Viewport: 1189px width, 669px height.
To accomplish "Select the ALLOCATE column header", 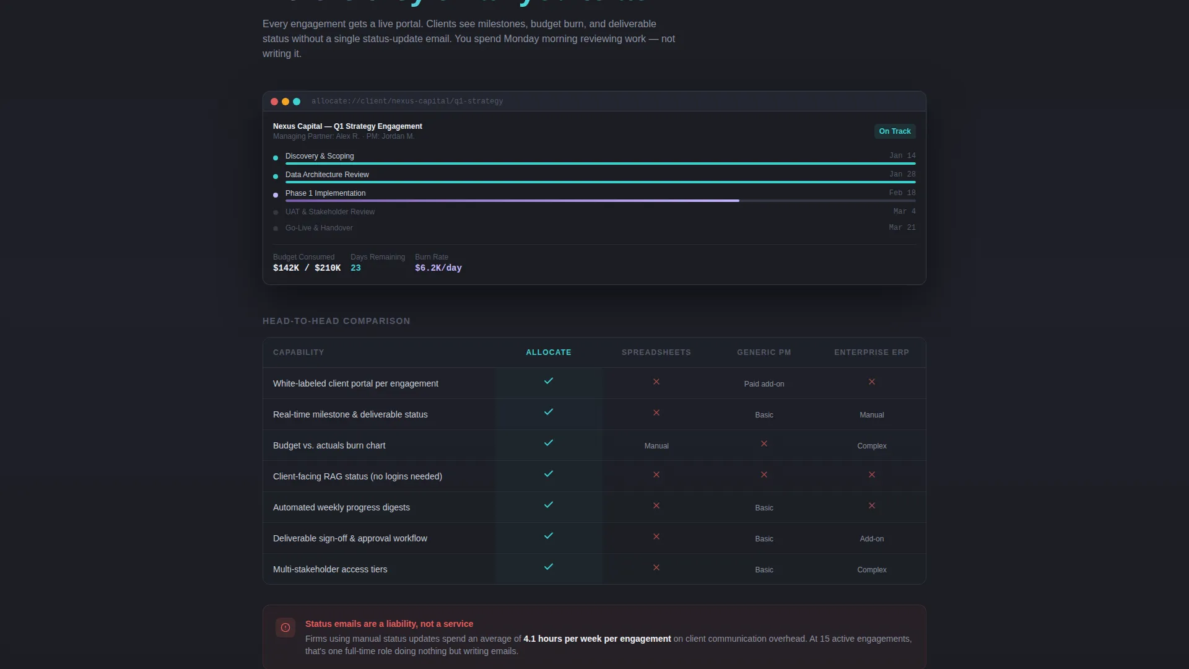I will point(549,352).
